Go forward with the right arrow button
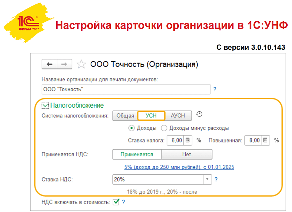The height and width of the screenshot is (212, 292). (x=64, y=64)
